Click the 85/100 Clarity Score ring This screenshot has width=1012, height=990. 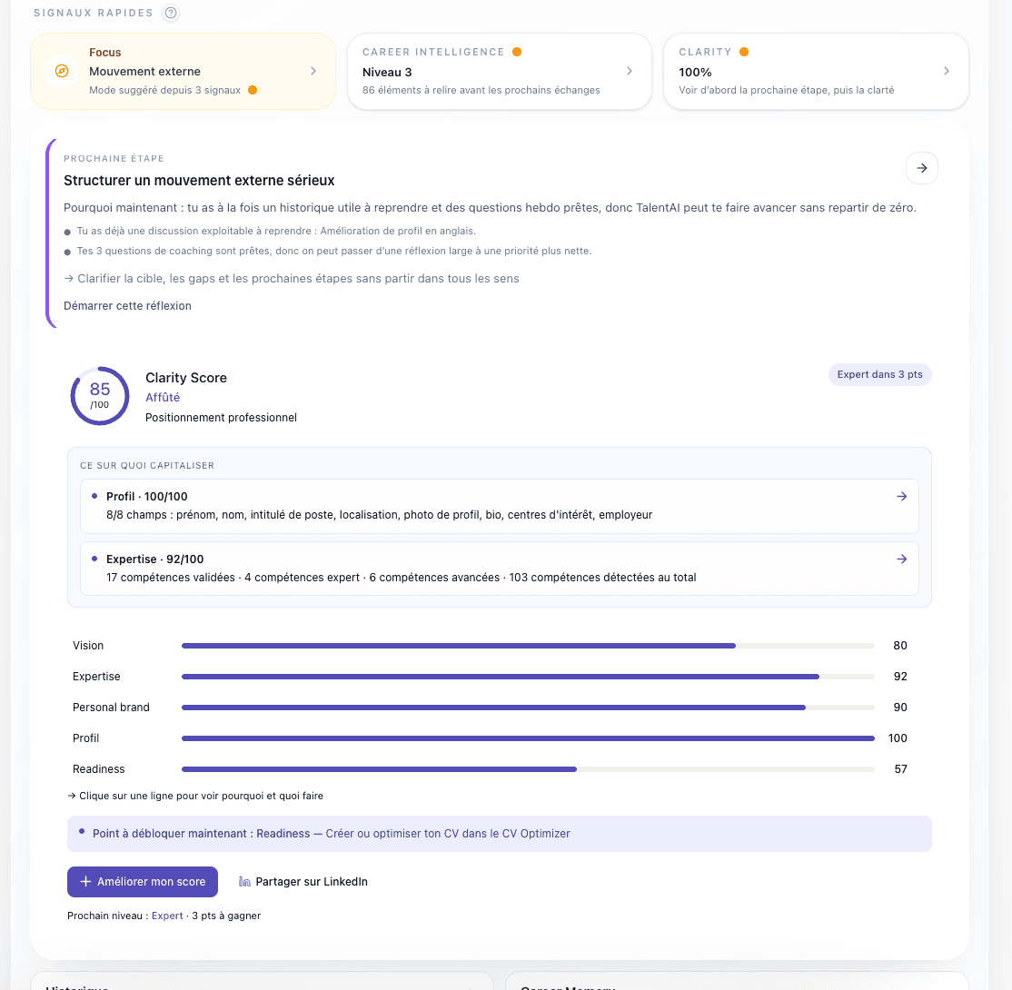100,396
